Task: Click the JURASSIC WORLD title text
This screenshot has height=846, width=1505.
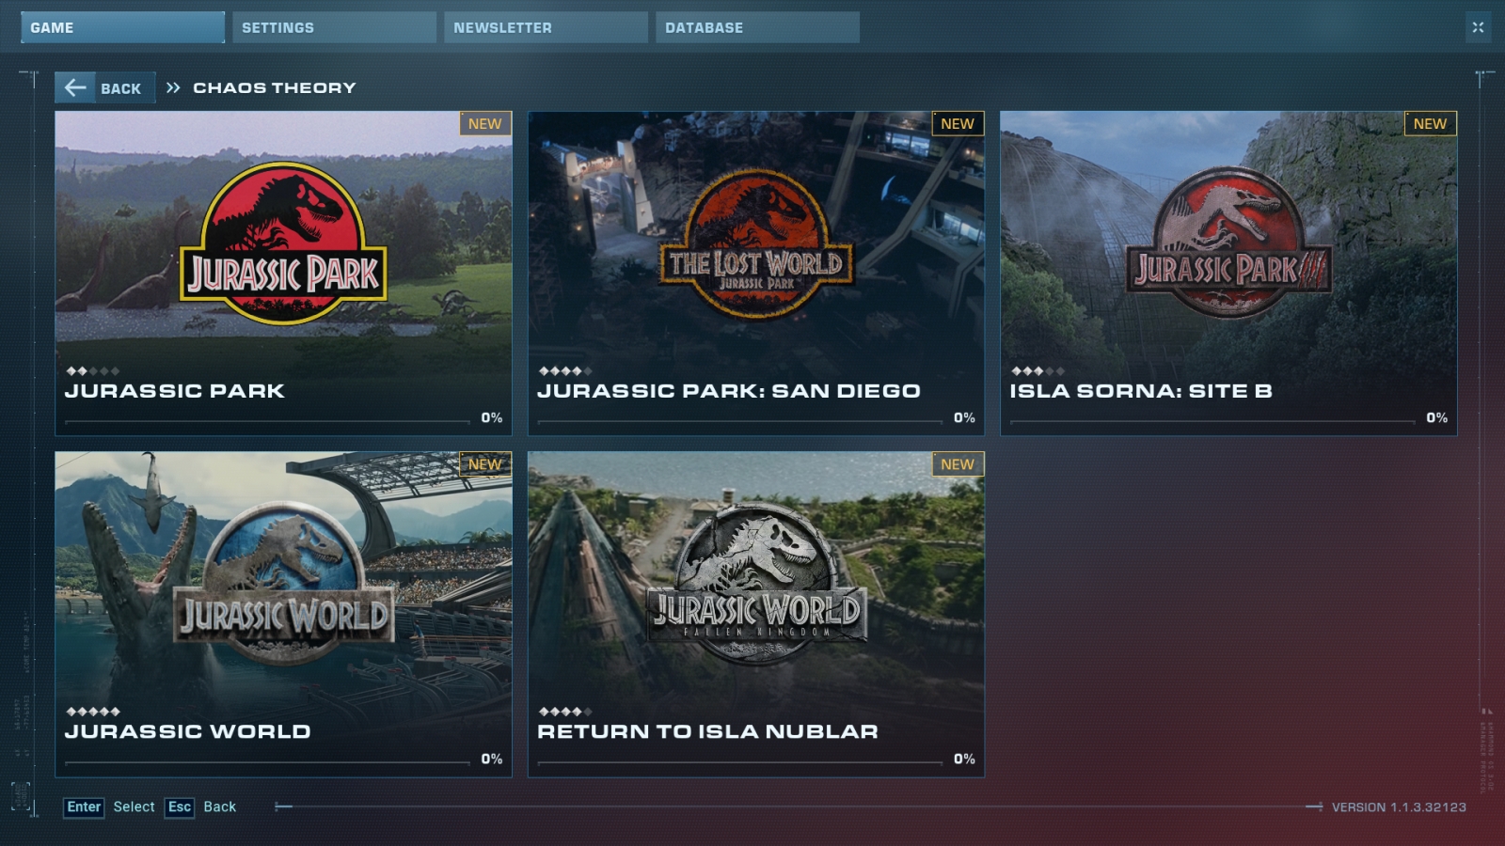Action: click(188, 731)
